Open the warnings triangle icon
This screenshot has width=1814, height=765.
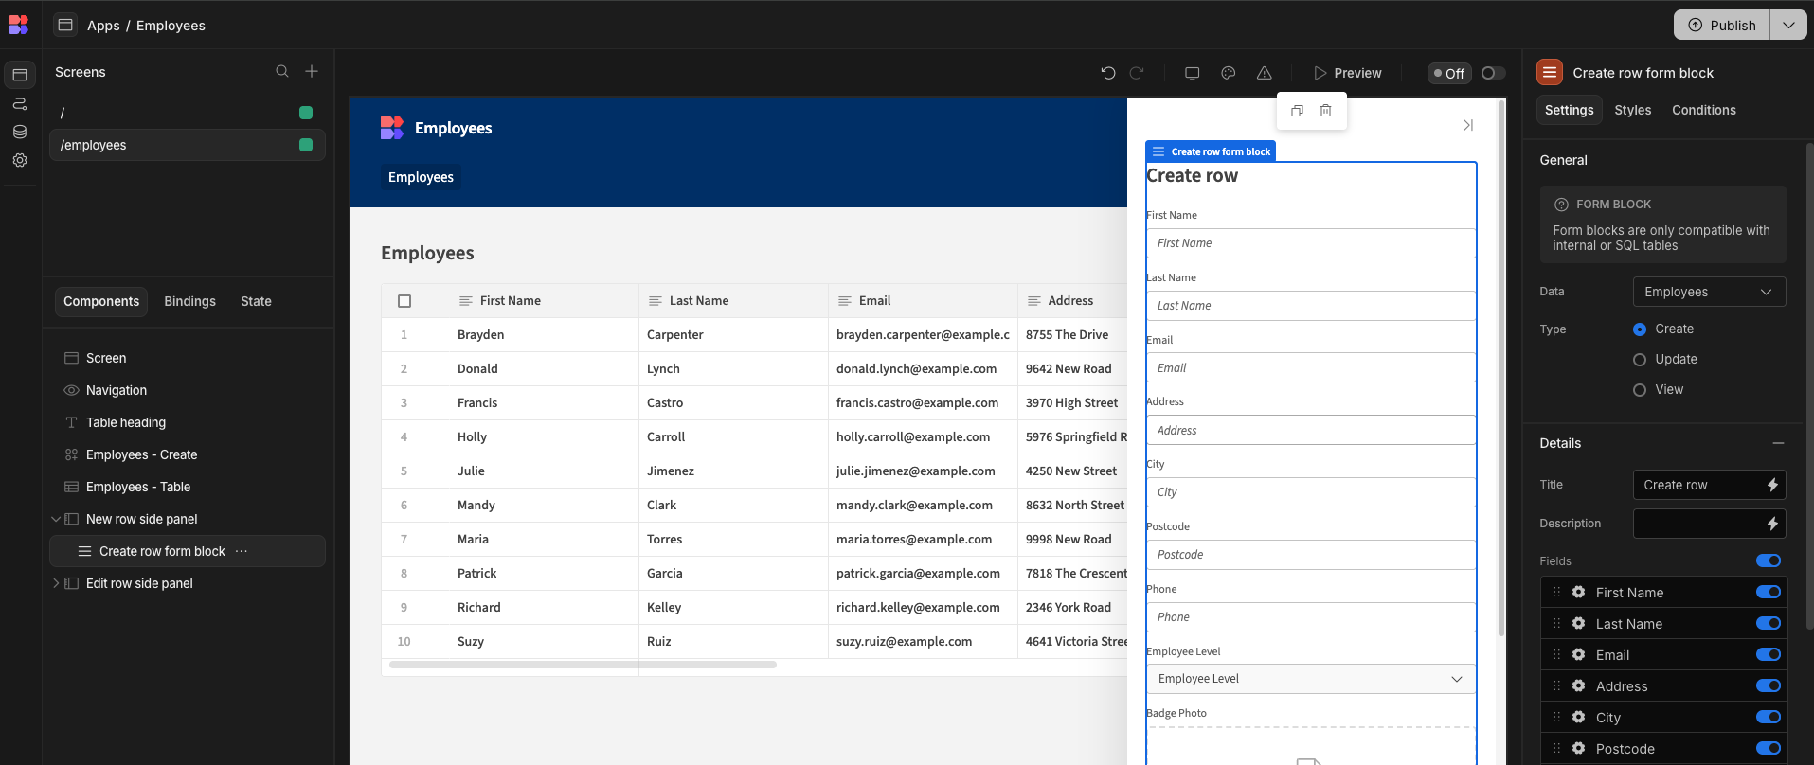(x=1265, y=73)
